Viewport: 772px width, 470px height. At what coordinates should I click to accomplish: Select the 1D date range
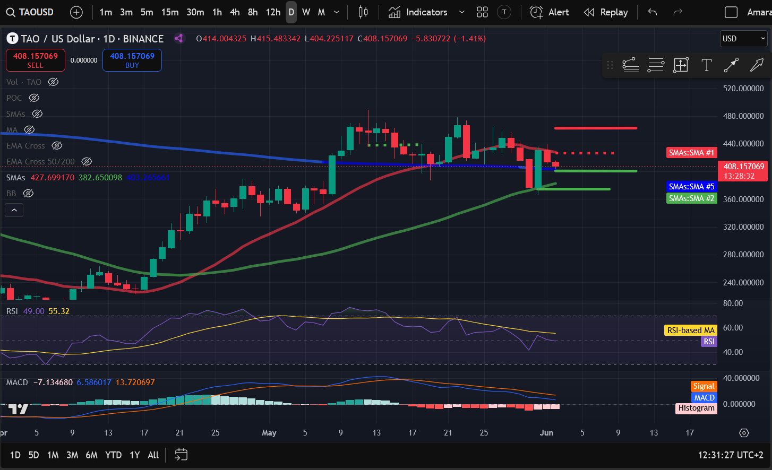click(15, 455)
